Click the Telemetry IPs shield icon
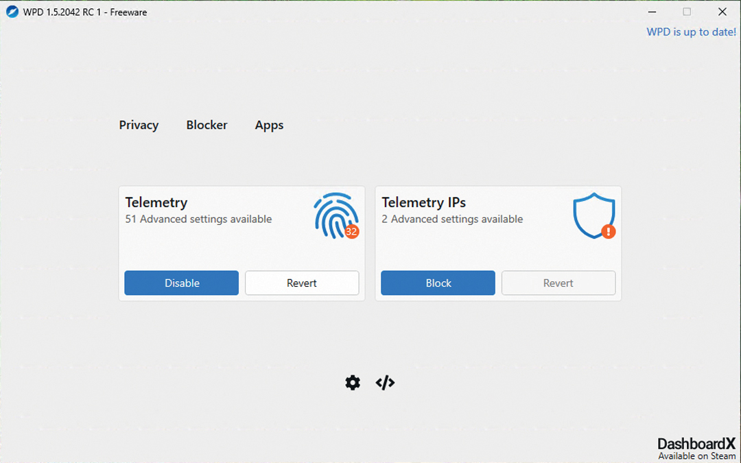The image size is (741, 463). click(x=593, y=215)
